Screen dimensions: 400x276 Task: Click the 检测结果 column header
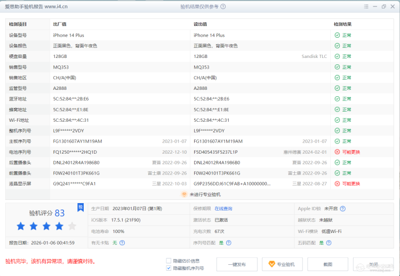[342, 24]
